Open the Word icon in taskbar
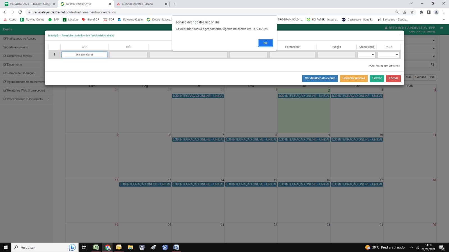449x252 pixels. click(176, 247)
